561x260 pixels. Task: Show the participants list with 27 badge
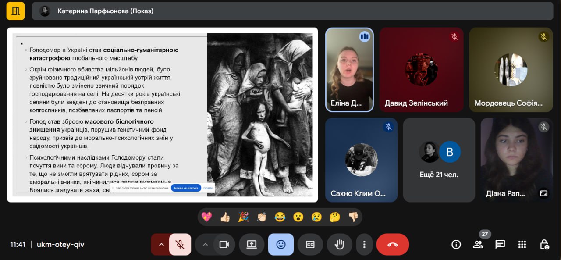click(x=478, y=245)
